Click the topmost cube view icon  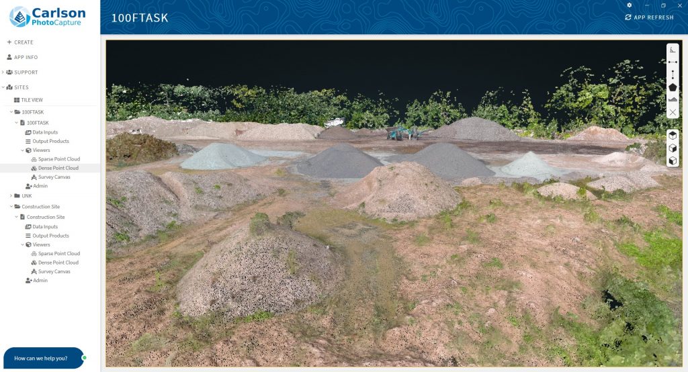tap(673, 135)
